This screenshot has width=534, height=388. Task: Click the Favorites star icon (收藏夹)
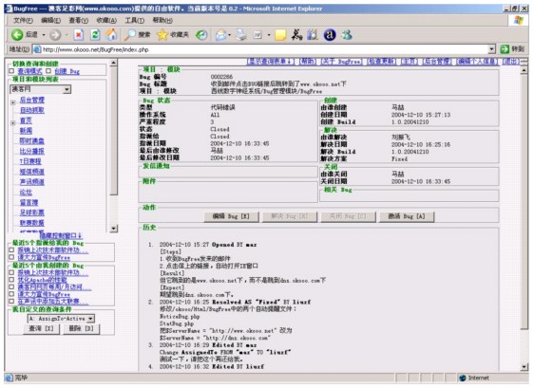(162, 35)
